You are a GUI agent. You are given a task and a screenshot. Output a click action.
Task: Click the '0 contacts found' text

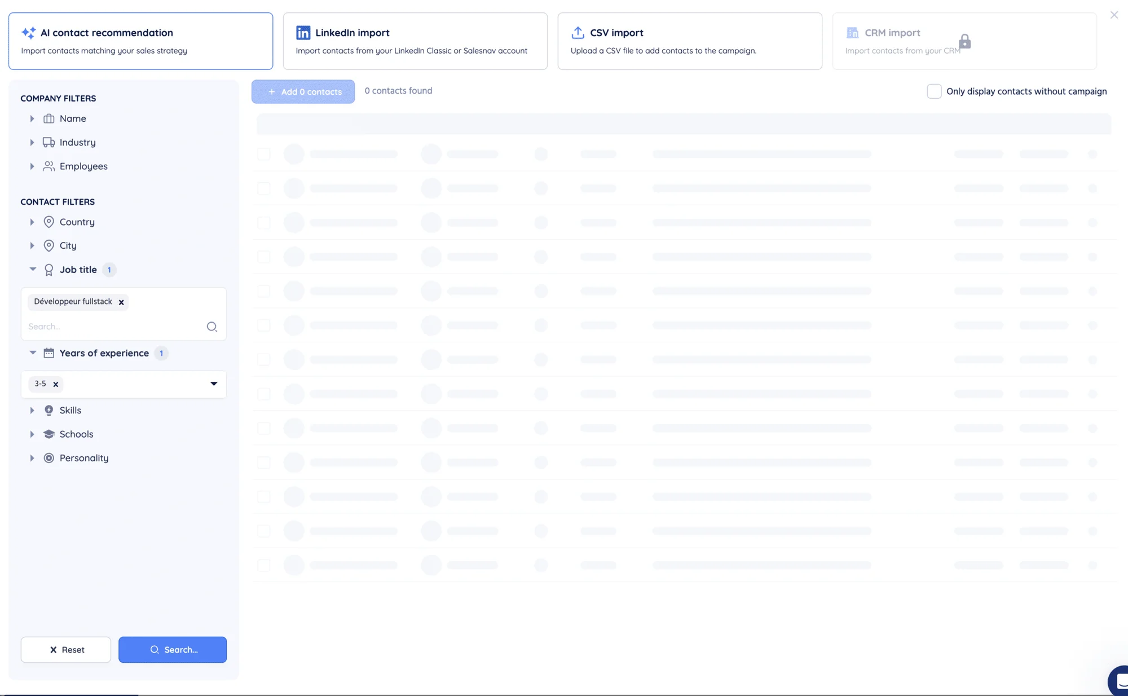[398, 91]
